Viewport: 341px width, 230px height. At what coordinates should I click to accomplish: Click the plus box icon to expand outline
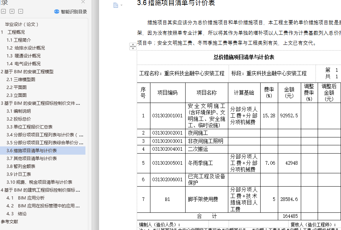(12, 11)
